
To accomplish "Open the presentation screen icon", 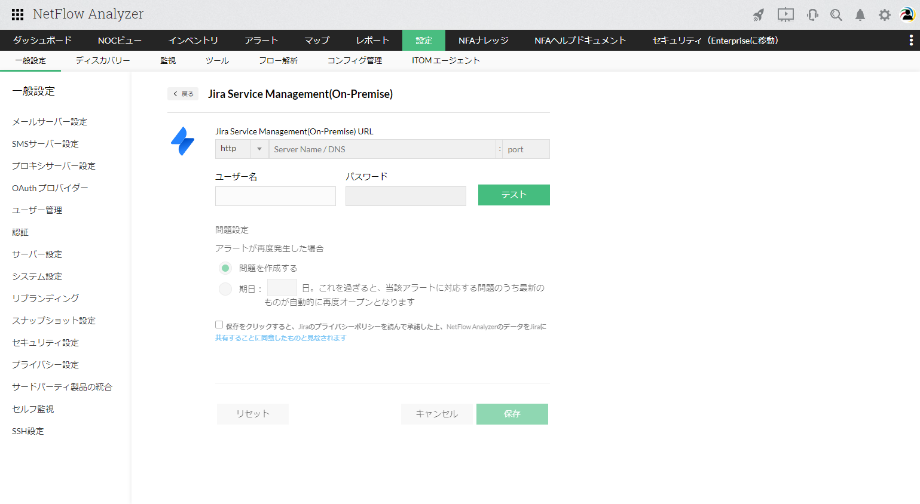I will [x=785, y=15].
